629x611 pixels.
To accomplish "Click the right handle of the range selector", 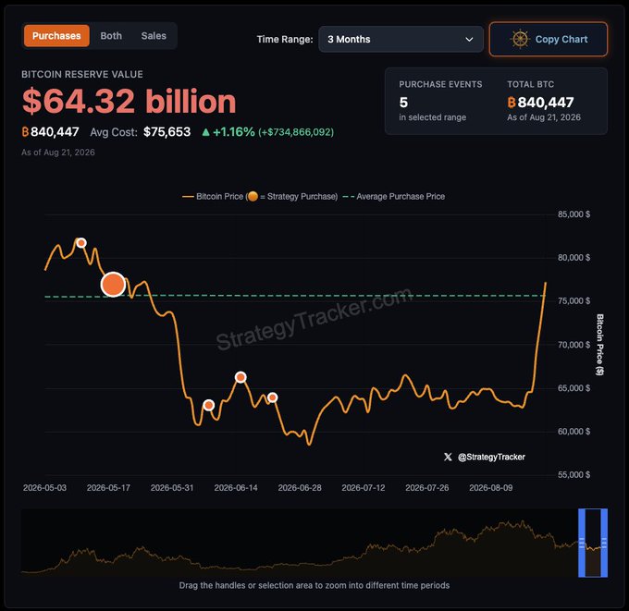I will [604, 543].
